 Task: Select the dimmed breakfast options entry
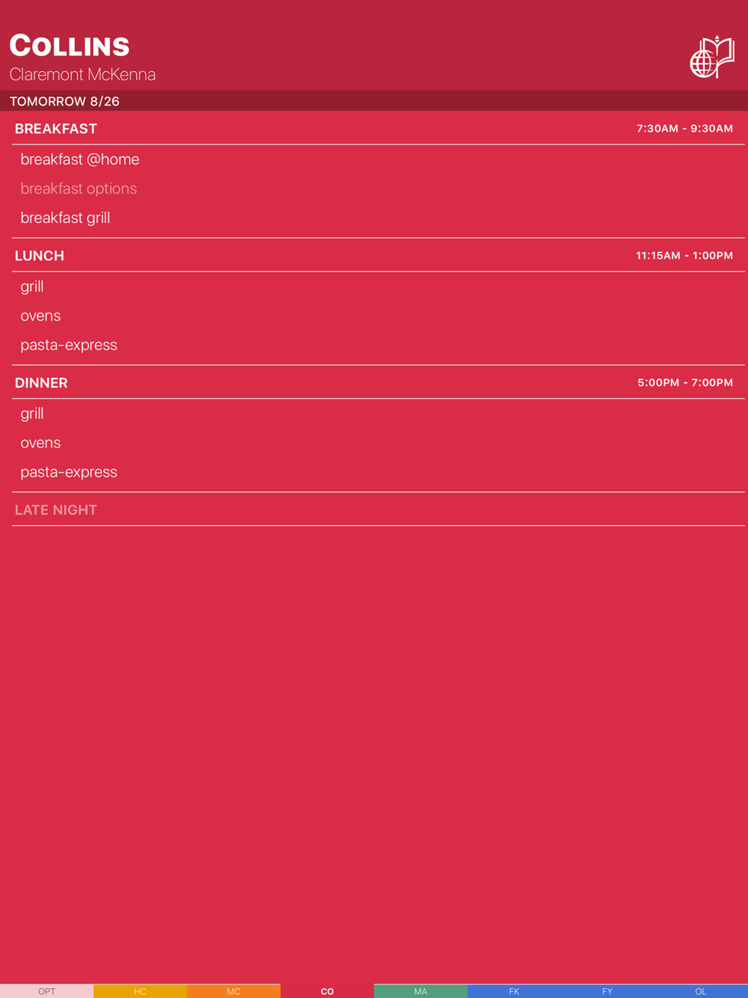(79, 189)
